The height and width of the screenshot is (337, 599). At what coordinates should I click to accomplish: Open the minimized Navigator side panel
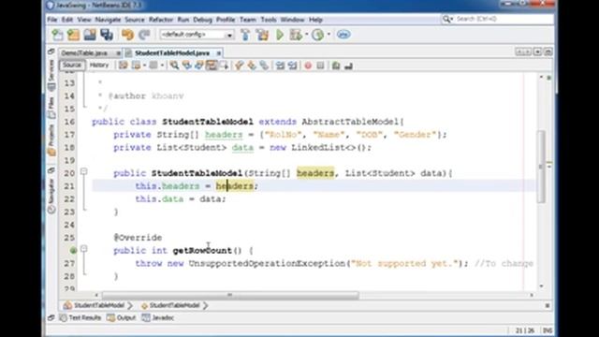51,196
